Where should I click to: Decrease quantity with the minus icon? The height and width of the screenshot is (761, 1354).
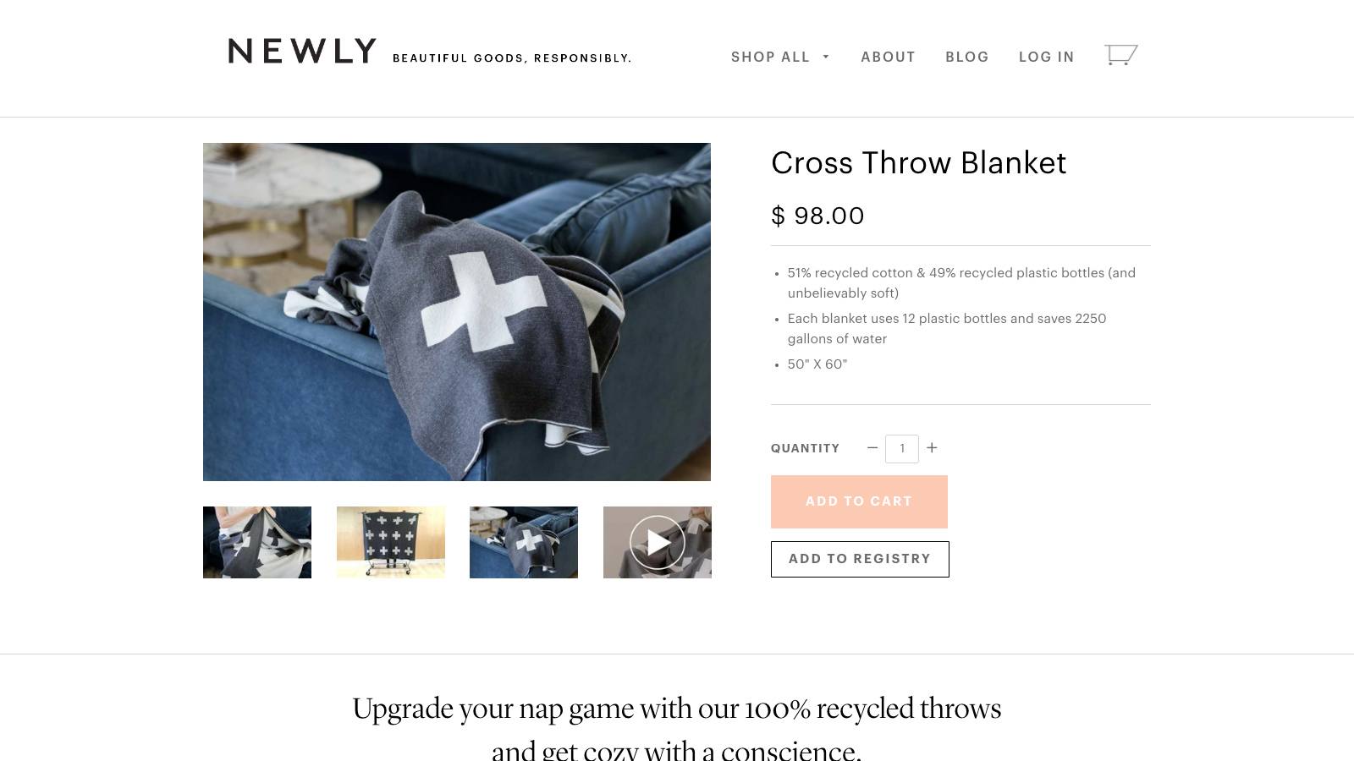point(872,448)
